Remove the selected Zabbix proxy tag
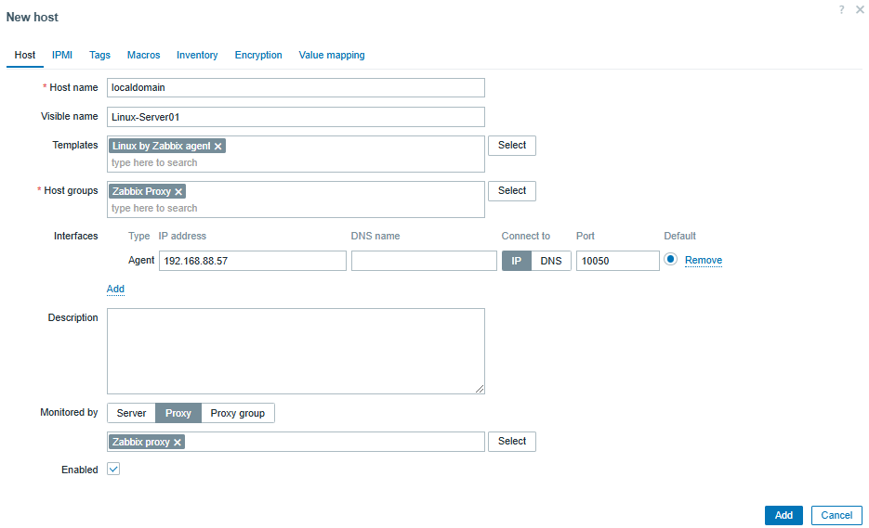Image resolution: width=869 pixels, height=528 pixels. (x=178, y=443)
